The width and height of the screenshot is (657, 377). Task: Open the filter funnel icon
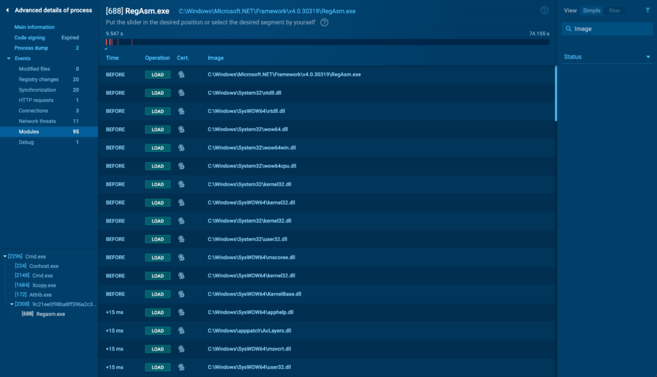tap(648, 10)
